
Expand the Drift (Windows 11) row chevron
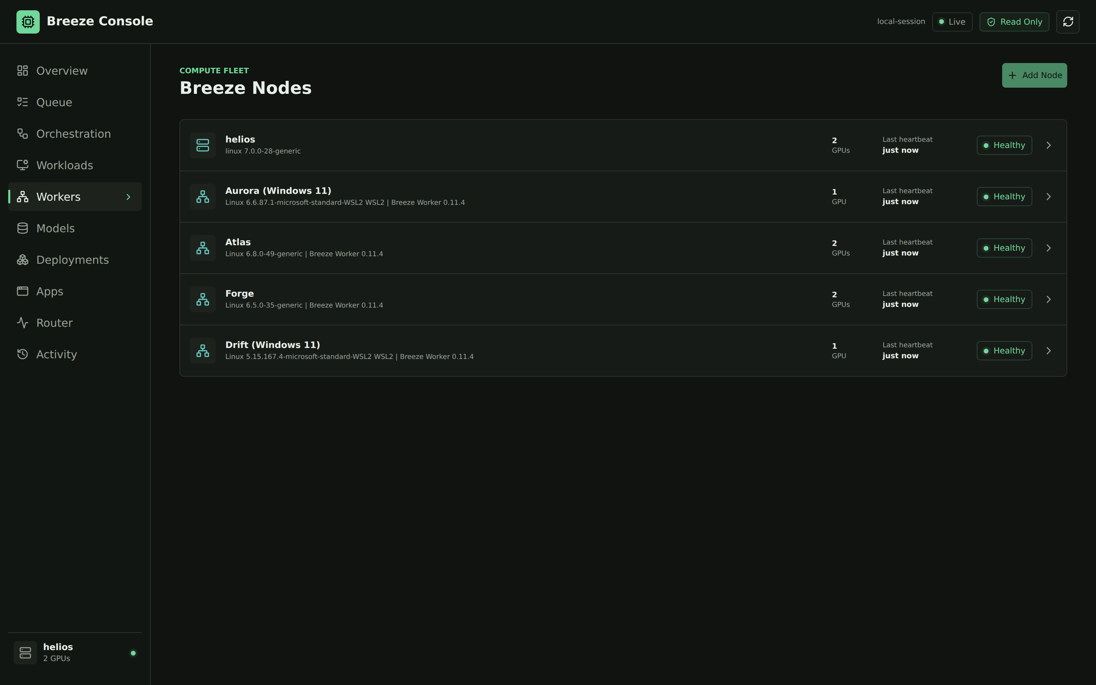(x=1048, y=351)
